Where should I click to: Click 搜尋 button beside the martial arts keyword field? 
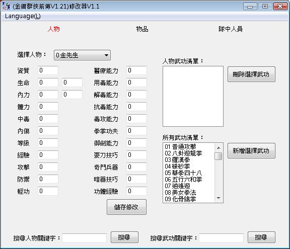(261, 237)
